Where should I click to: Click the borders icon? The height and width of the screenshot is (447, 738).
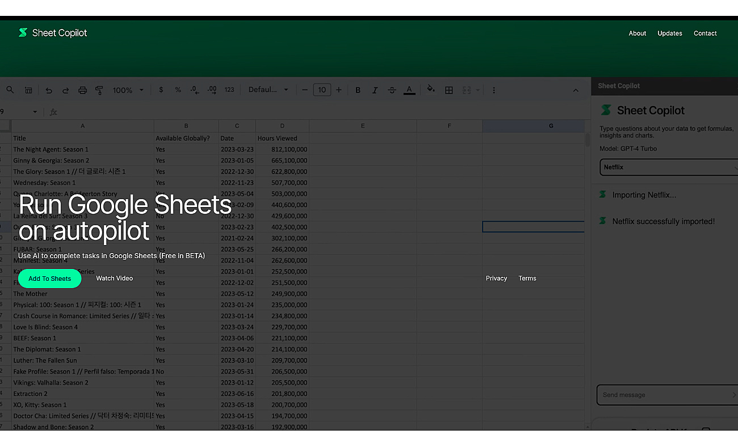click(x=448, y=90)
